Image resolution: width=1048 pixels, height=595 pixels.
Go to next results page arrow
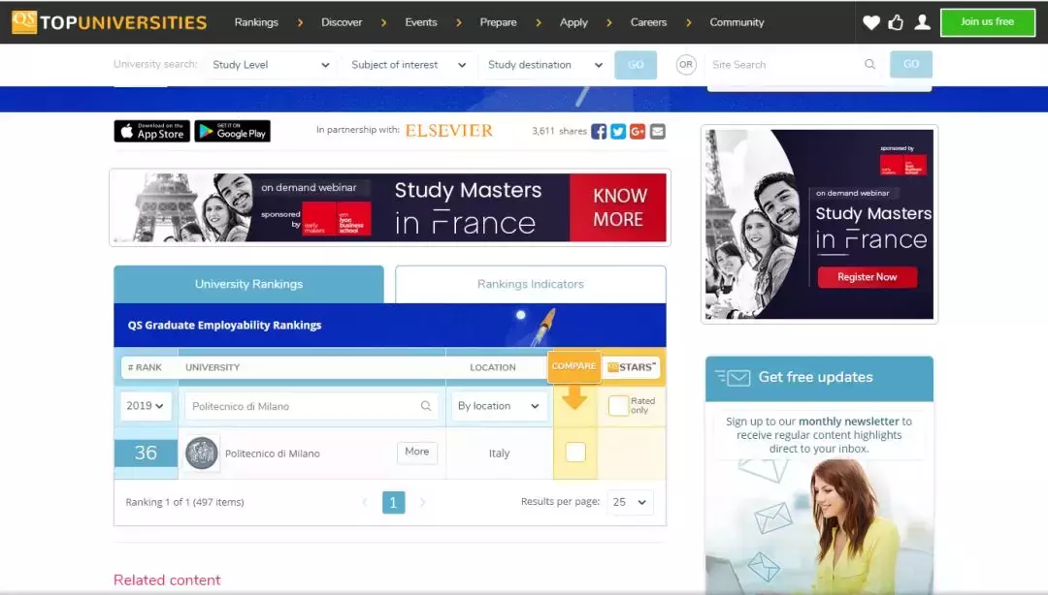(422, 502)
